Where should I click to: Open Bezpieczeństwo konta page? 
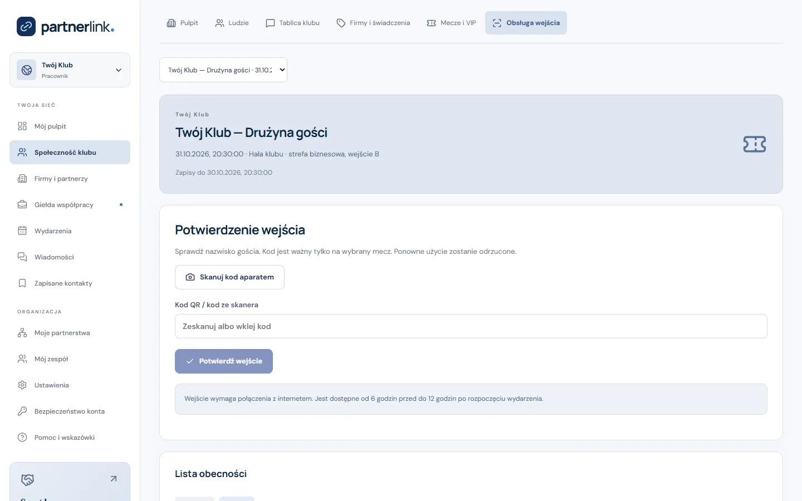point(70,411)
